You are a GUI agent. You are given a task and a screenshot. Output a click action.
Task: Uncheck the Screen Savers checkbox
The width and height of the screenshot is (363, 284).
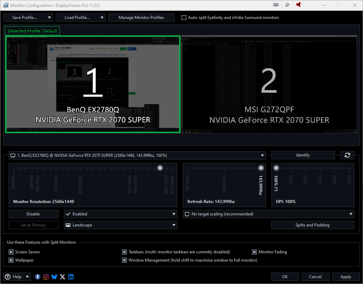(11, 252)
